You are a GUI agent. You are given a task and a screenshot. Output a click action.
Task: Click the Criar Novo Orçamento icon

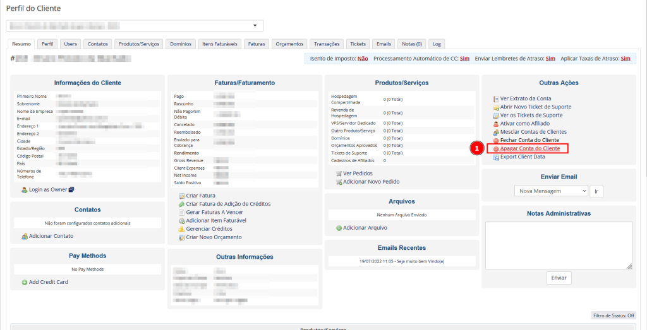pos(181,238)
